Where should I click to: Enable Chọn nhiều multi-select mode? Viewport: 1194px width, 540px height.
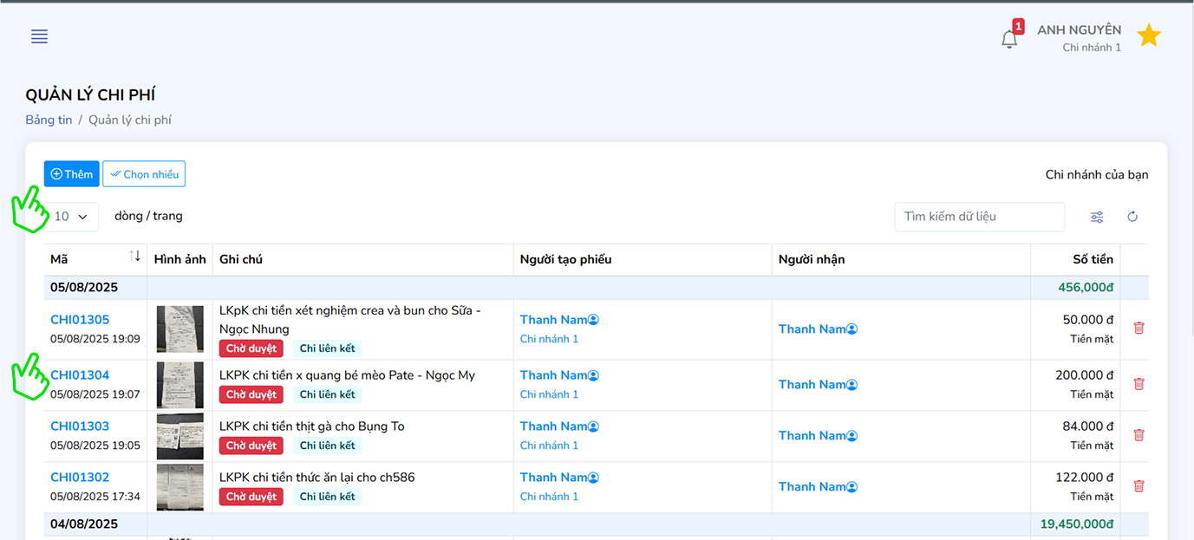click(144, 174)
